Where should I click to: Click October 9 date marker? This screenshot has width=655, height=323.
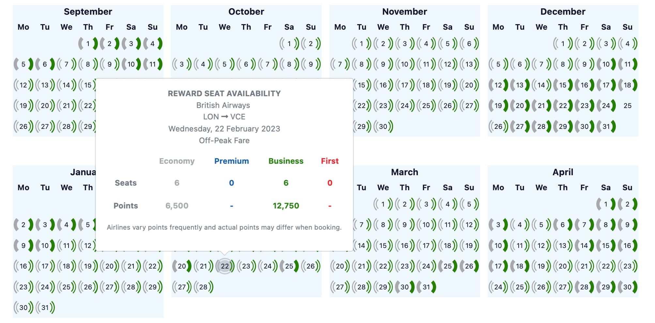[x=311, y=64]
